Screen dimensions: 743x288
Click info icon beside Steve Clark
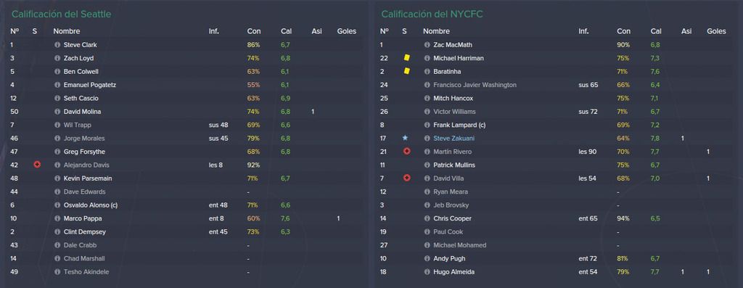[57, 45]
